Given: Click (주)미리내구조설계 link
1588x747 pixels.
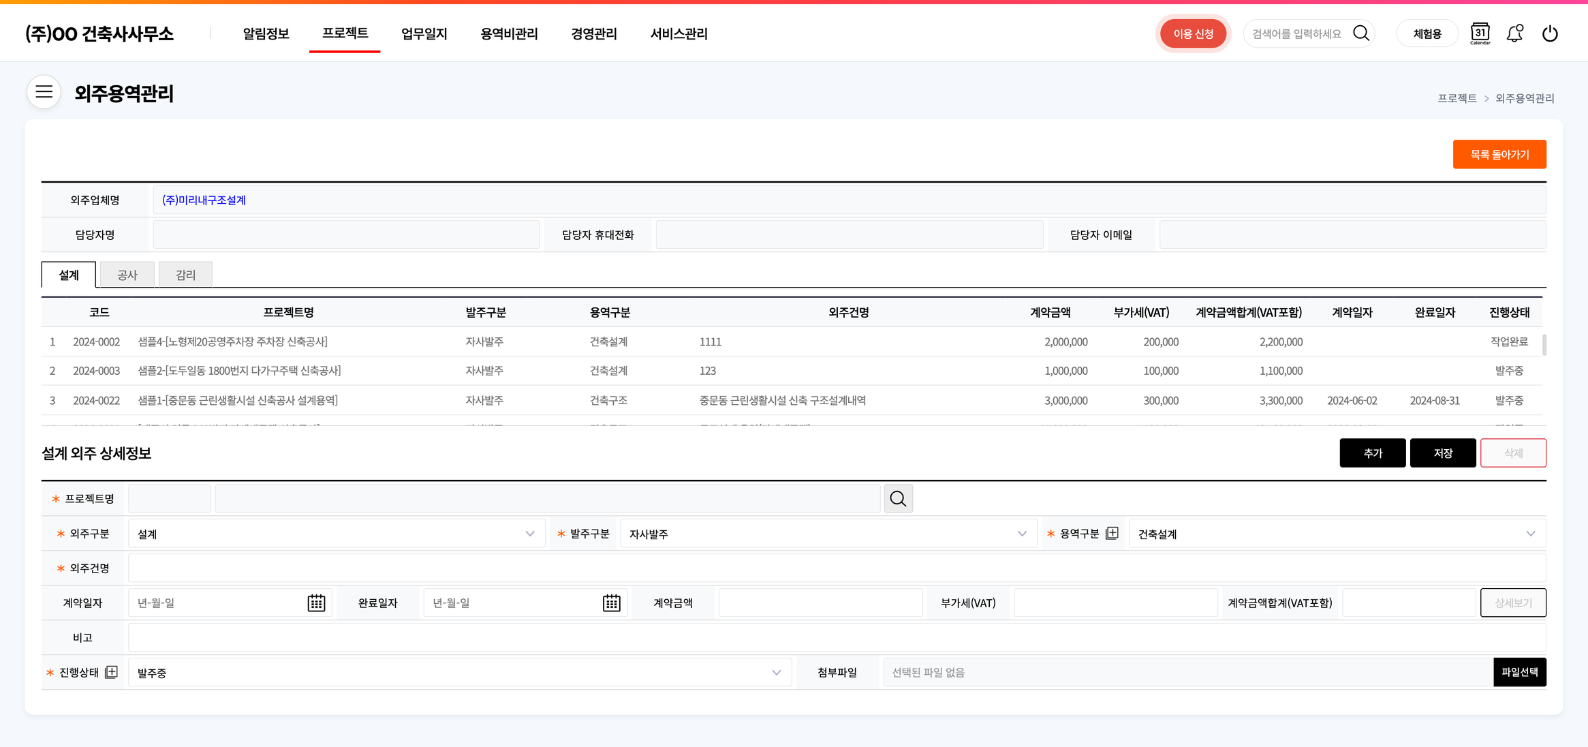Looking at the screenshot, I should (204, 200).
